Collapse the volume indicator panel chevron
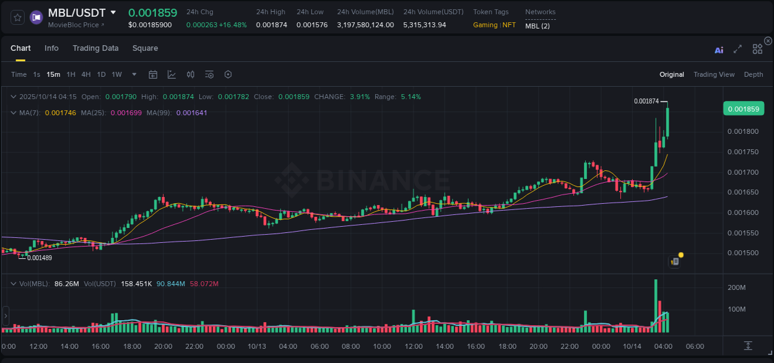Image resolution: width=774 pixels, height=363 pixels. pos(14,282)
